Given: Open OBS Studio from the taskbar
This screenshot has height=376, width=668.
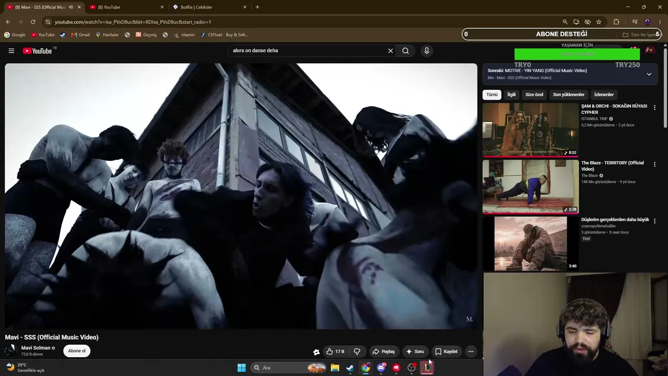Looking at the screenshot, I should pos(412,368).
